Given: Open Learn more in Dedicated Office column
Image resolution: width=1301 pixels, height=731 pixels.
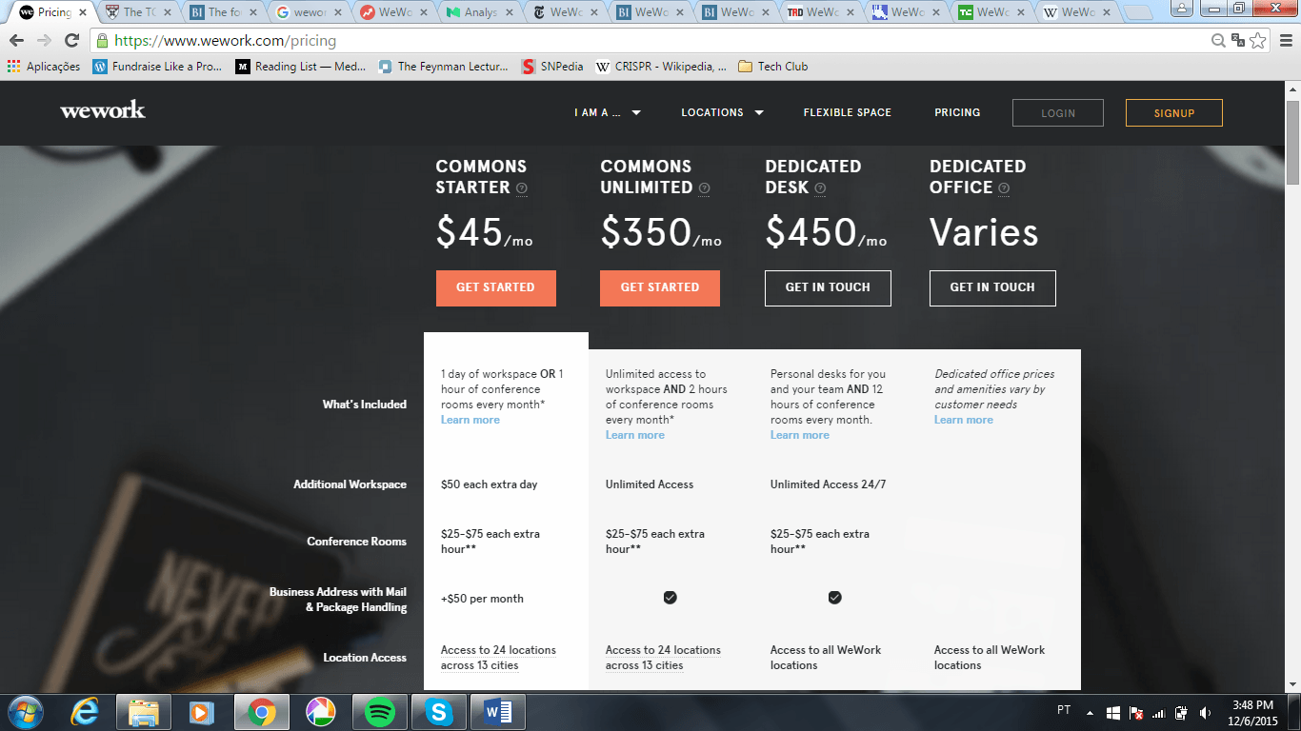Looking at the screenshot, I should click(964, 420).
